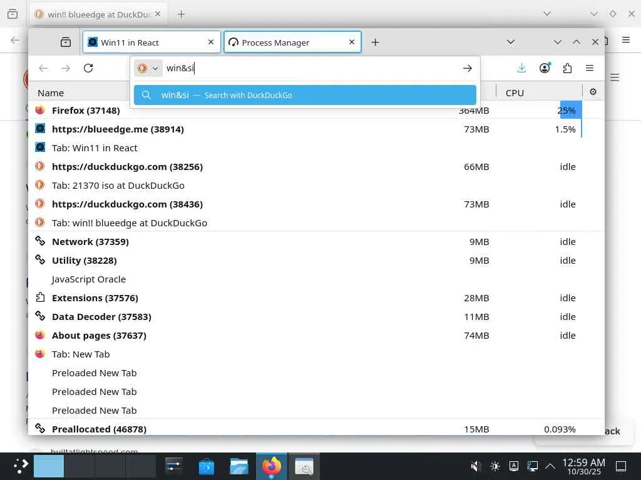The width and height of the screenshot is (641, 480).
Task: Open a new tab in the background window
Action: coord(181,14)
